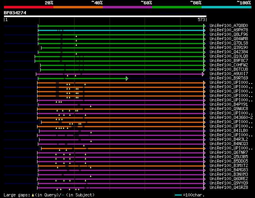Select the purple ~60% identity legend segment
255x198 pixels.
127,7
